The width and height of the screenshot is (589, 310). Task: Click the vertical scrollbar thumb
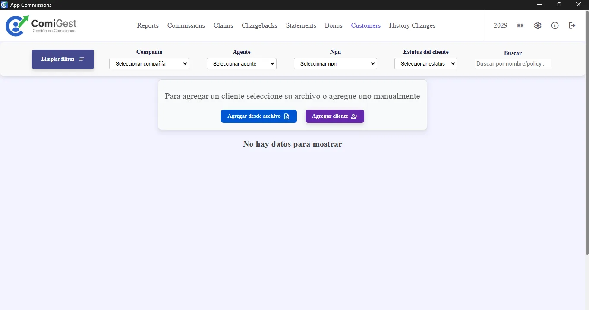[x=587, y=132]
